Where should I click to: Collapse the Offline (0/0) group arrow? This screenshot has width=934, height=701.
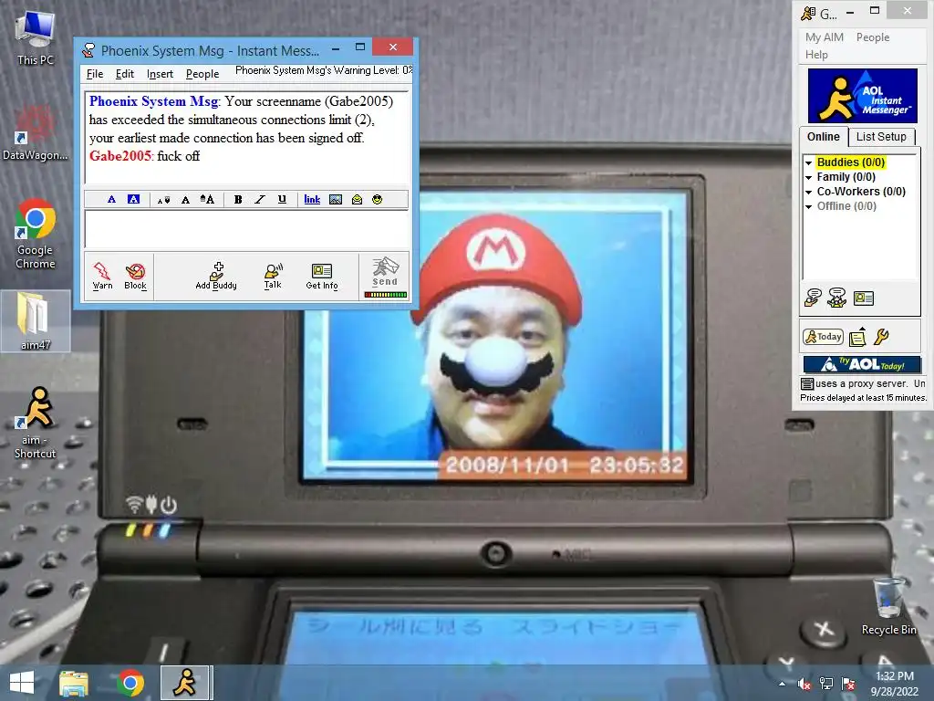click(x=808, y=207)
